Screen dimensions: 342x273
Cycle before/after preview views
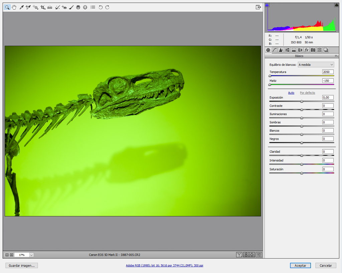(239, 255)
